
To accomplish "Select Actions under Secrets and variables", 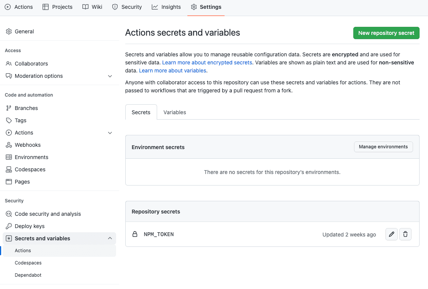I will 59,251.
